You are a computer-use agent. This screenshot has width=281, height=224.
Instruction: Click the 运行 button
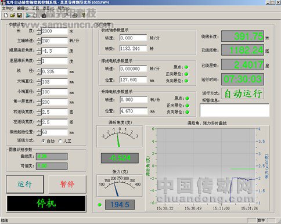pyautogui.click(x=25, y=184)
